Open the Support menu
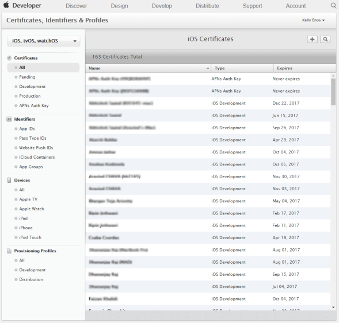Image resolution: width=339 pixels, height=323 pixels. (x=252, y=6)
